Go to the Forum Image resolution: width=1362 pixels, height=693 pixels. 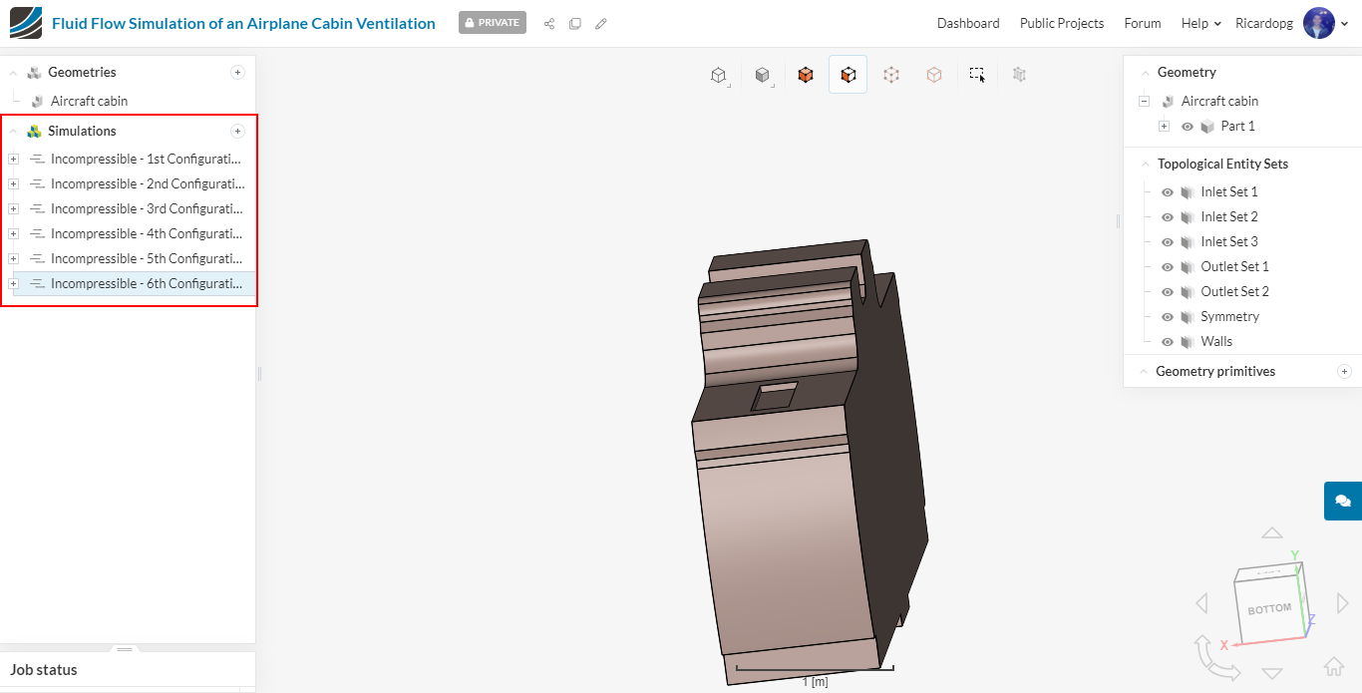(1142, 23)
